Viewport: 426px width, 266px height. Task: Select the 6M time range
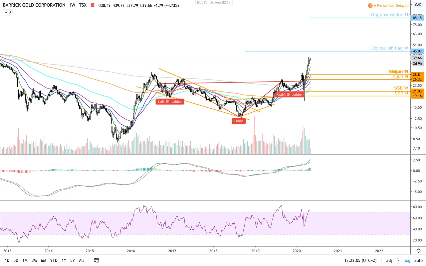pos(44,260)
